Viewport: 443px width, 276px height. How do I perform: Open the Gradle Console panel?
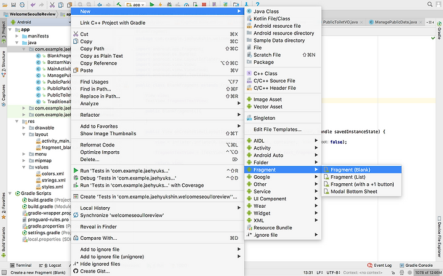416,266
